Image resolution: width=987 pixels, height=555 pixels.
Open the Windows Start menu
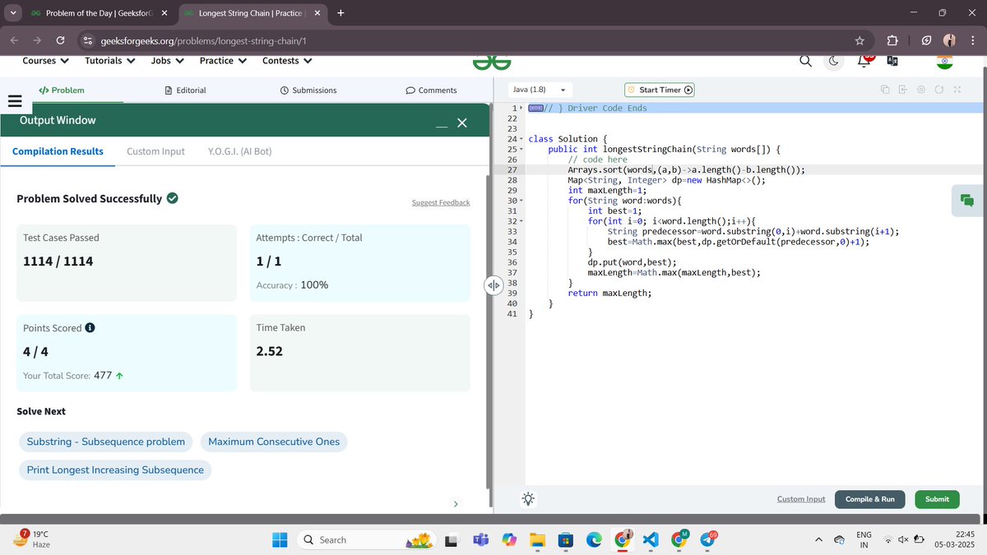tap(280, 540)
